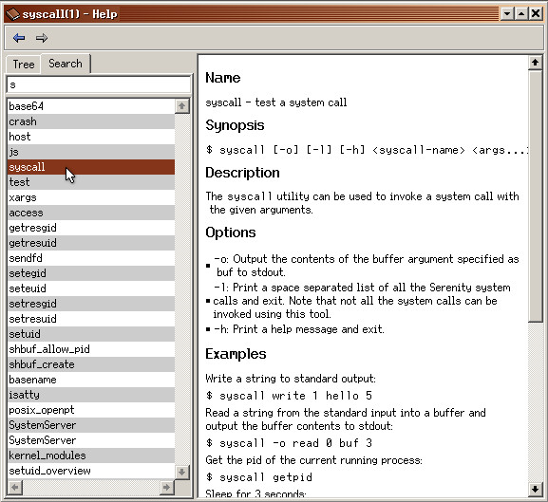
Task: Open the shbuf_create entry
Action: 91,364
